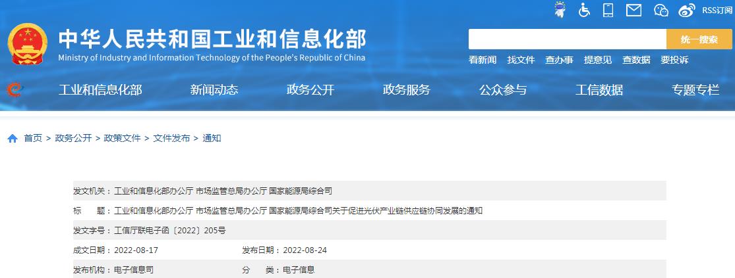This screenshot has width=735, height=278.
Task: Open the accessibility wheelchair icon
Action: pyautogui.click(x=584, y=10)
